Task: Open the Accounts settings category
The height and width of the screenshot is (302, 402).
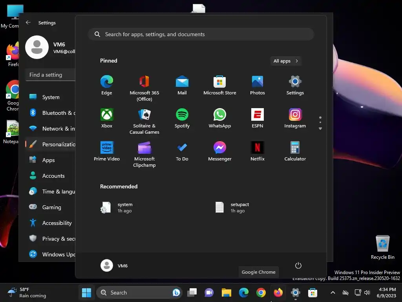Action: click(51, 176)
